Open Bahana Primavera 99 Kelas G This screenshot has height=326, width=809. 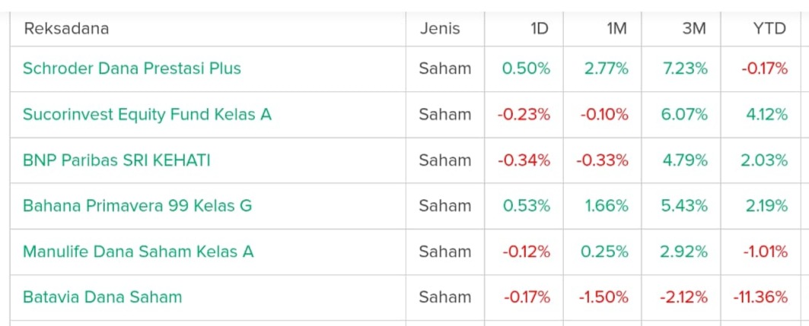click(137, 205)
